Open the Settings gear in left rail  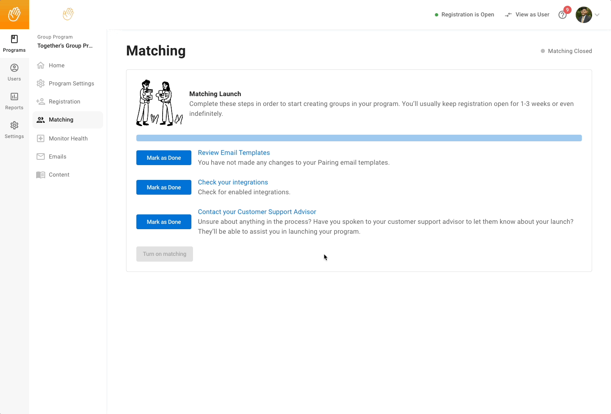point(14,125)
